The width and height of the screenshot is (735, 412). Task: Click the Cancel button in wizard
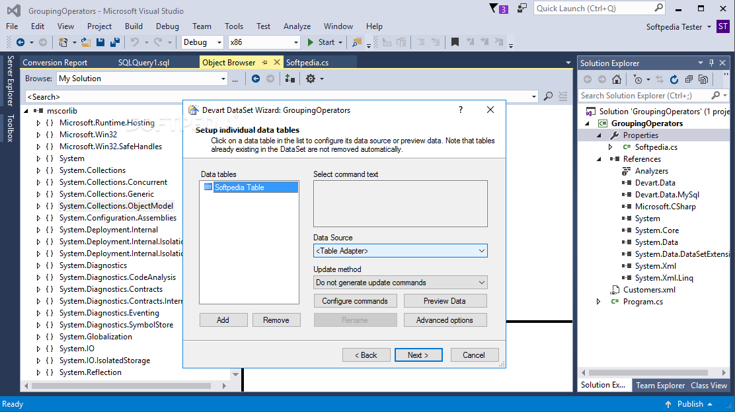(475, 355)
